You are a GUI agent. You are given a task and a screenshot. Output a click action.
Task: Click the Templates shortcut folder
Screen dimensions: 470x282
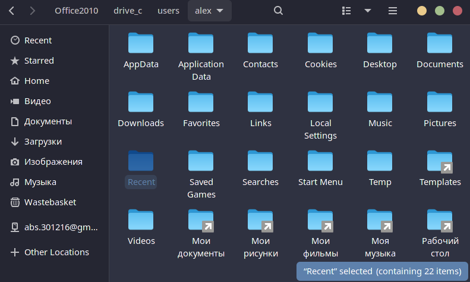(440, 161)
